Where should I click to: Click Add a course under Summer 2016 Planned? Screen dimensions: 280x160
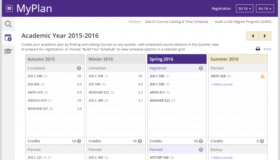click(x=222, y=84)
